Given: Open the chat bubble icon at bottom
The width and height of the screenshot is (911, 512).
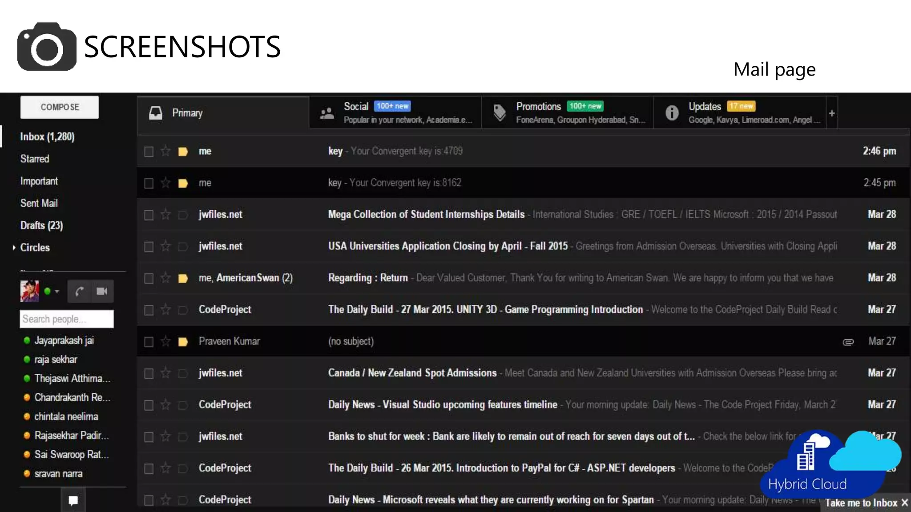Looking at the screenshot, I should (73, 500).
